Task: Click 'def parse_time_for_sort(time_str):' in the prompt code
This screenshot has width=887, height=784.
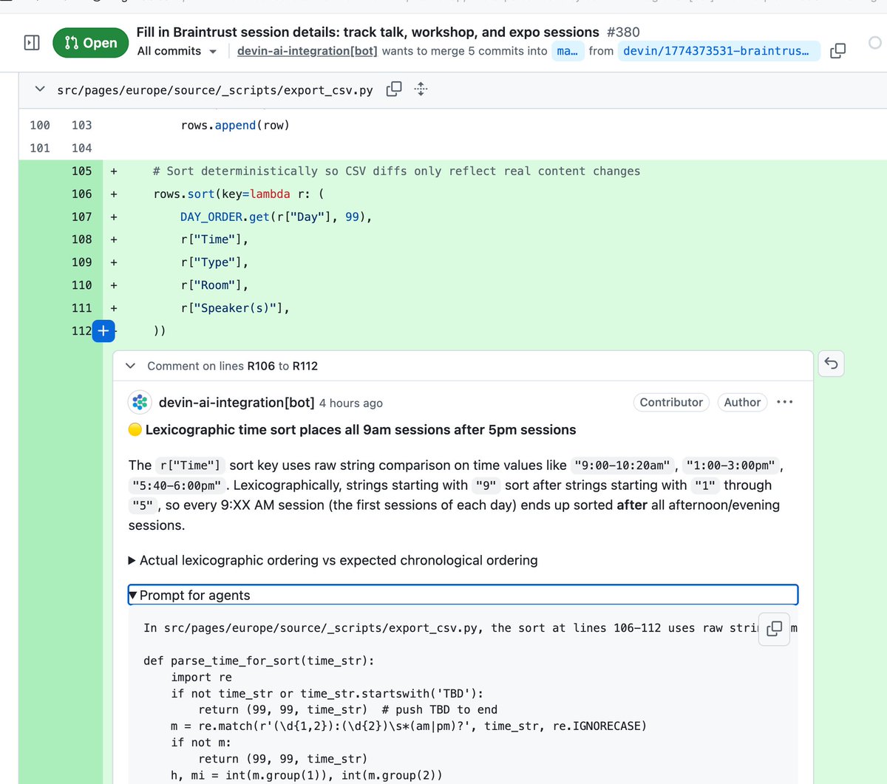Action: pos(259,661)
